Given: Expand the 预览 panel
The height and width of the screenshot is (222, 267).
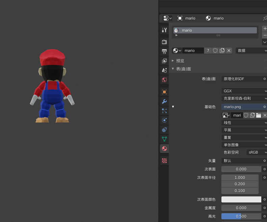Looking at the screenshot, I should tap(173, 61).
